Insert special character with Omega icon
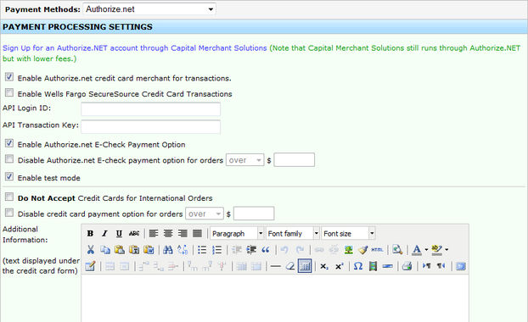528x322 pixels. click(358, 266)
